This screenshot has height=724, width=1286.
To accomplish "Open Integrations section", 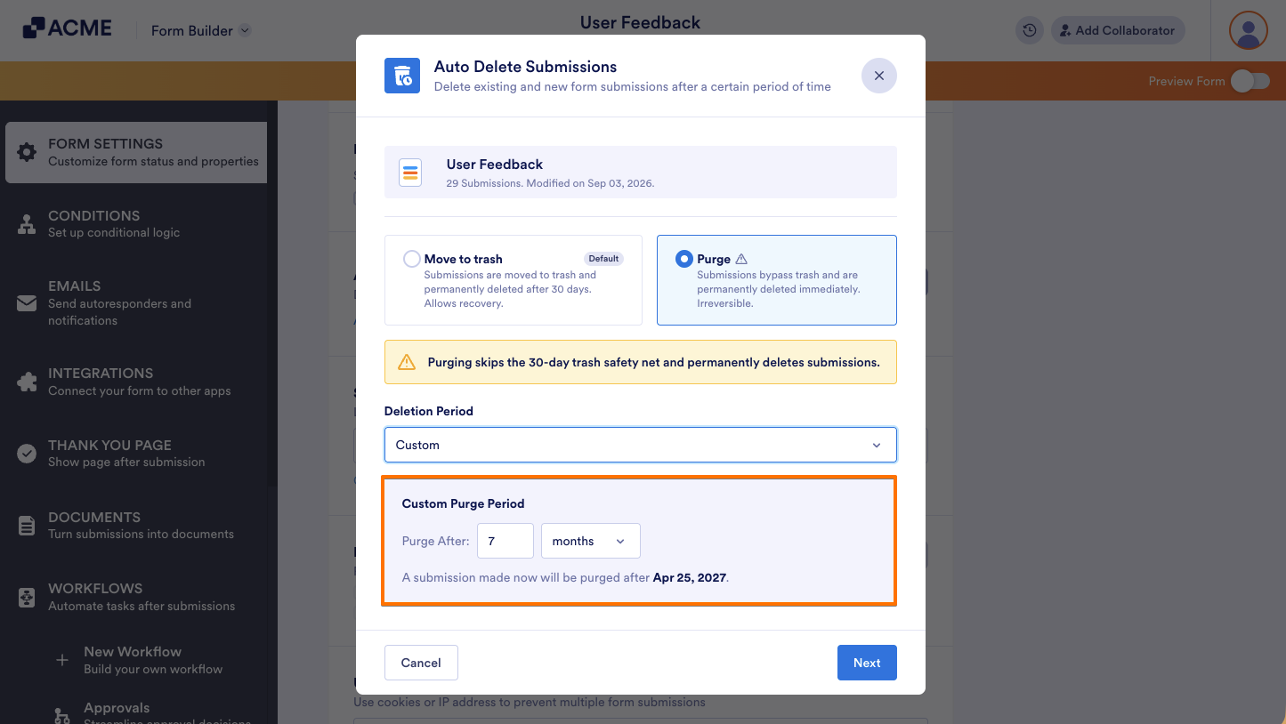I will pyautogui.click(x=136, y=382).
